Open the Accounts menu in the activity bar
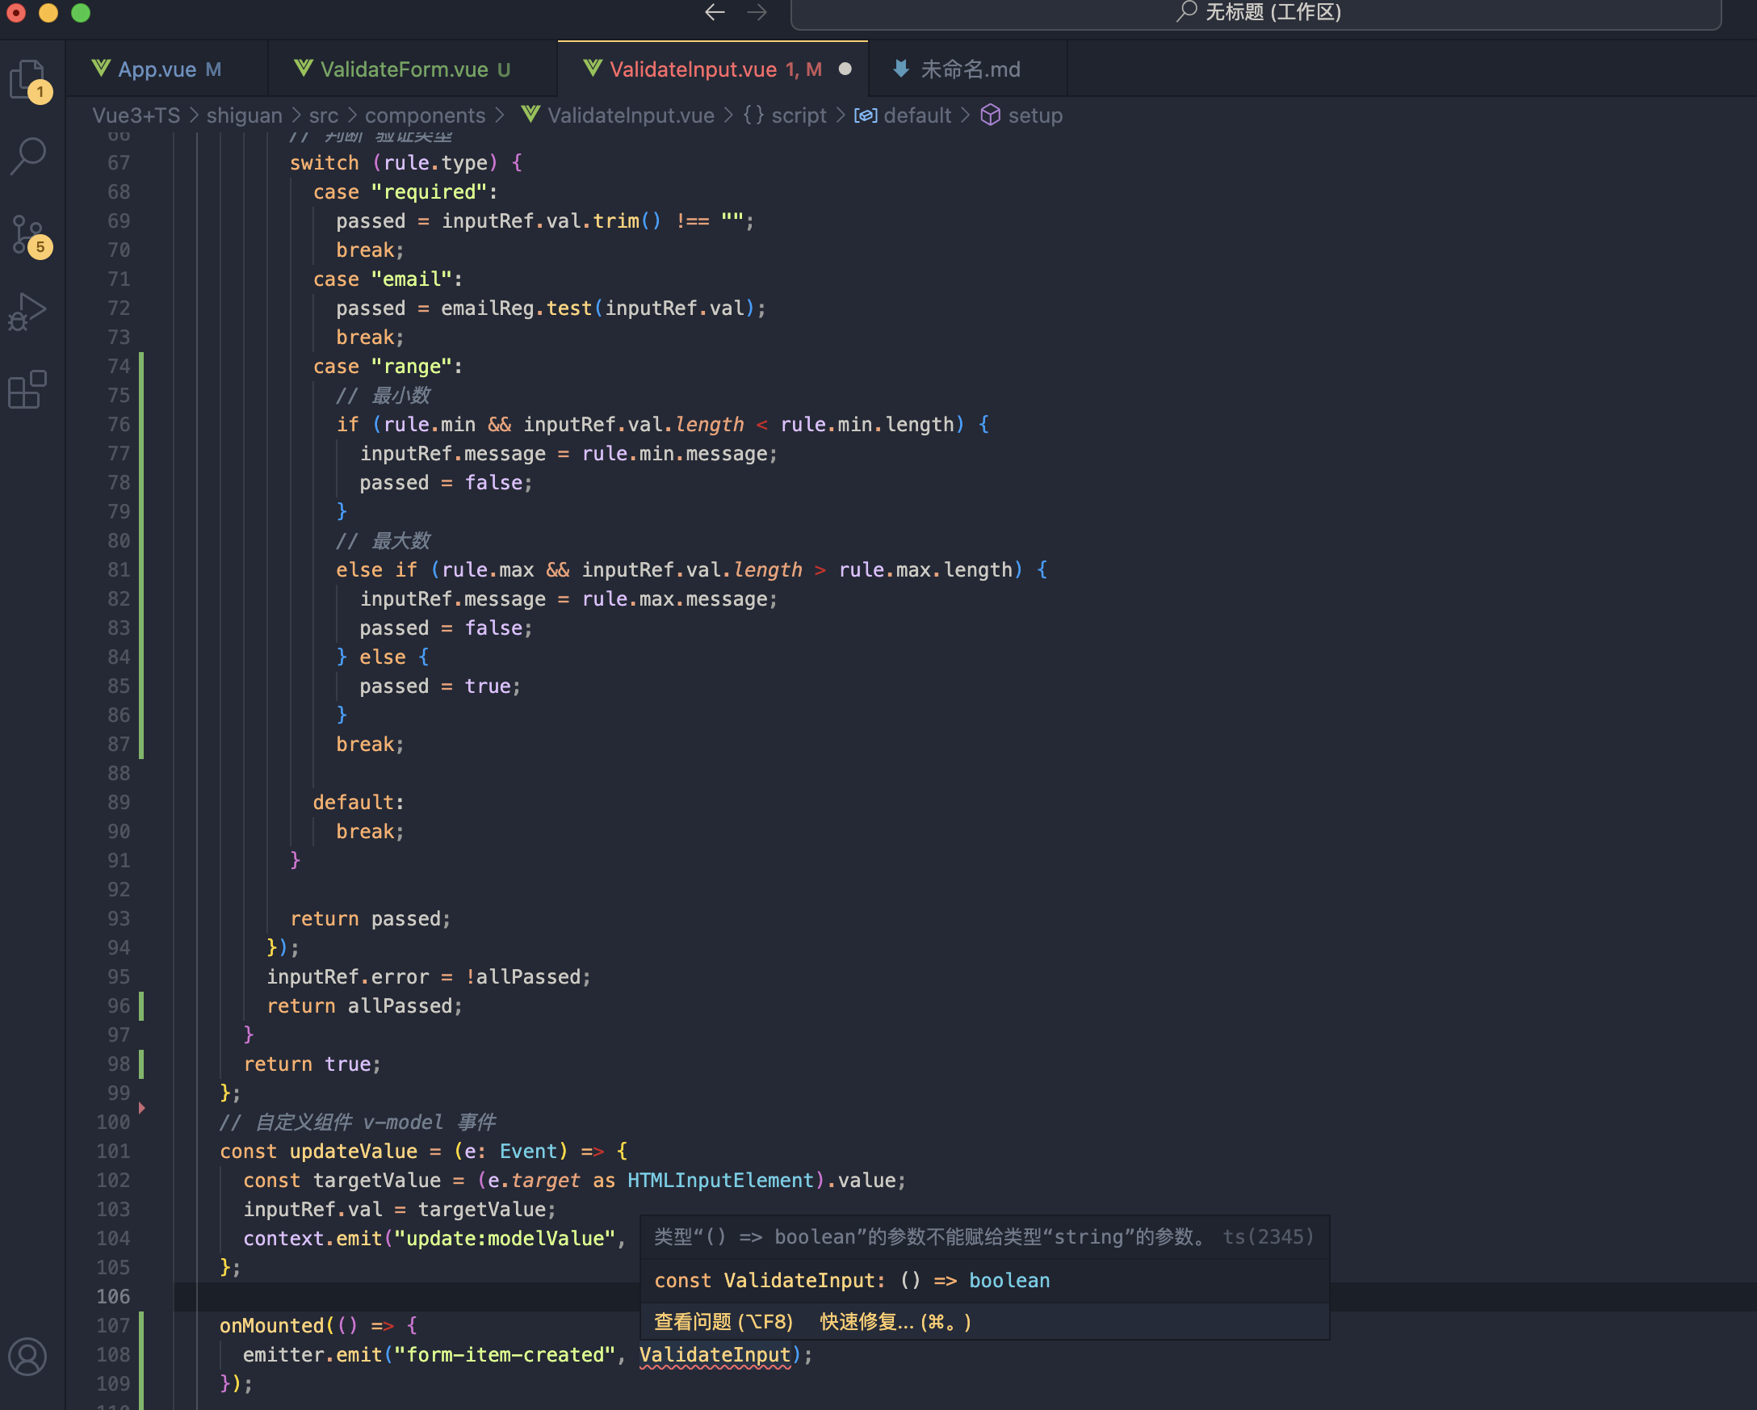 point(29,1357)
